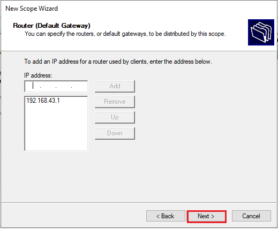278x229 pixels.
Task: Click the Router (Default Gateway) heading
Action: click(x=51, y=26)
